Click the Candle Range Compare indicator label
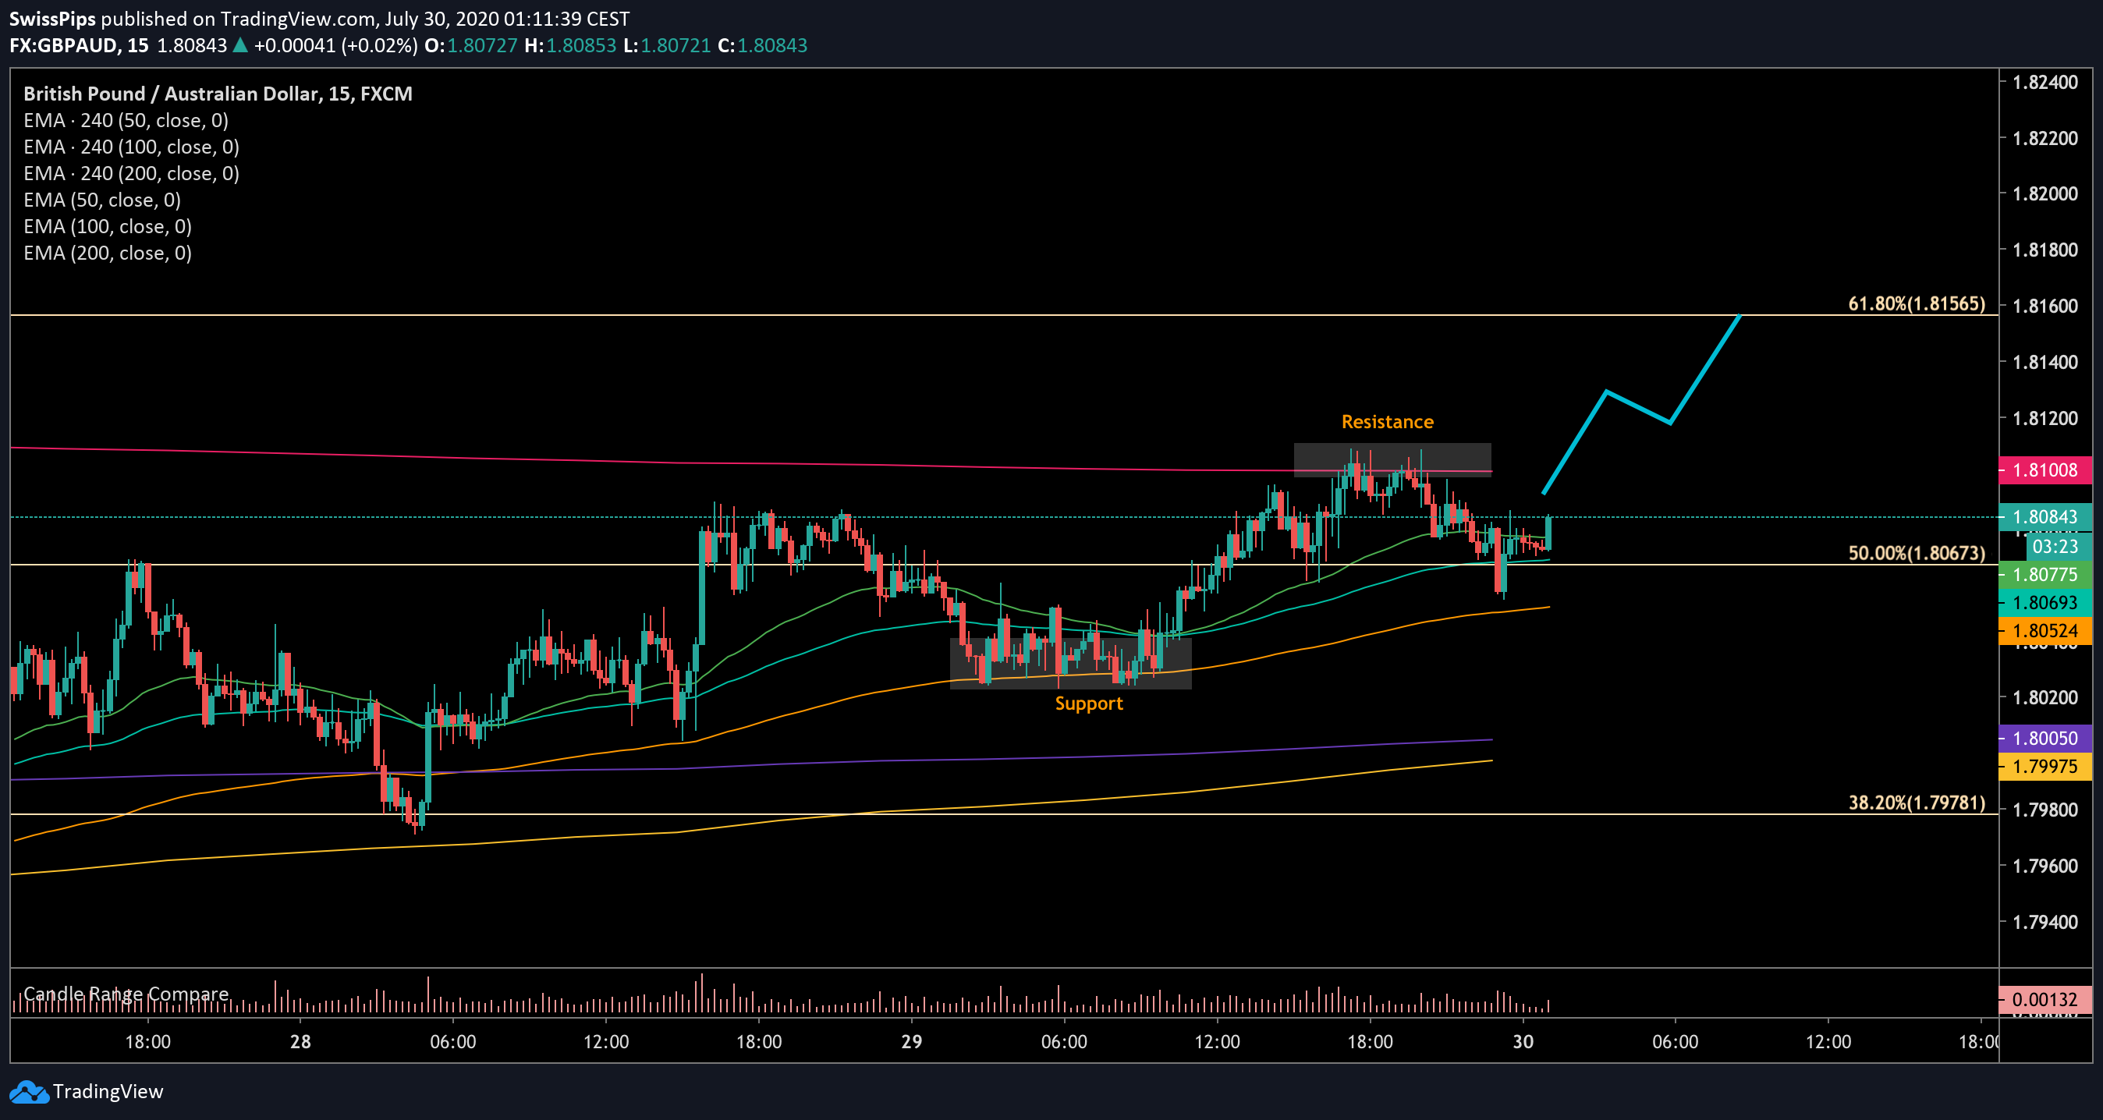This screenshot has width=2103, height=1120. pyautogui.click(x=126, y=994)
